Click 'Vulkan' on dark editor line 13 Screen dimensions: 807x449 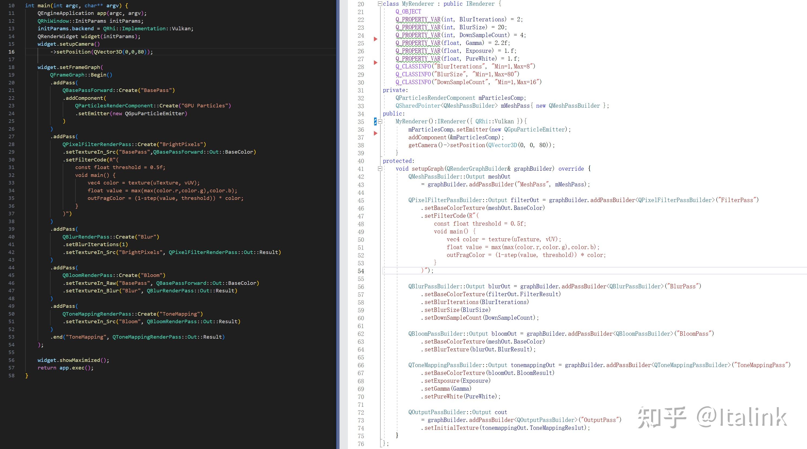(181, 28)
